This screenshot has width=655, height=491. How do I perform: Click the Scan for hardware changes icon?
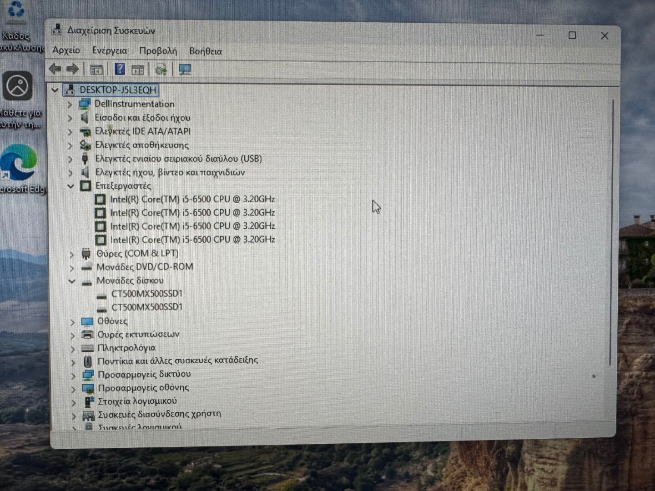161,70
